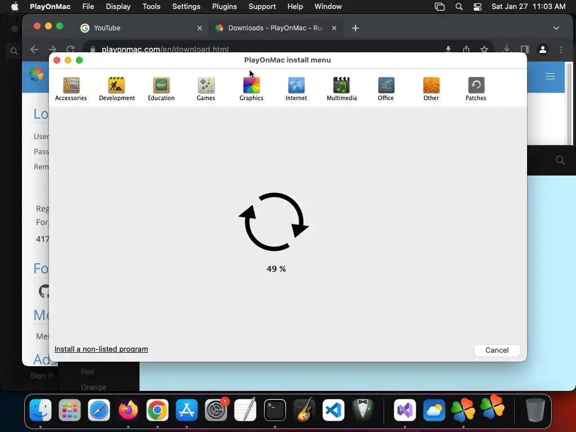Open Trash from the Dock
The height and width of the screenshot is (432, 576).
pos(535,410)
